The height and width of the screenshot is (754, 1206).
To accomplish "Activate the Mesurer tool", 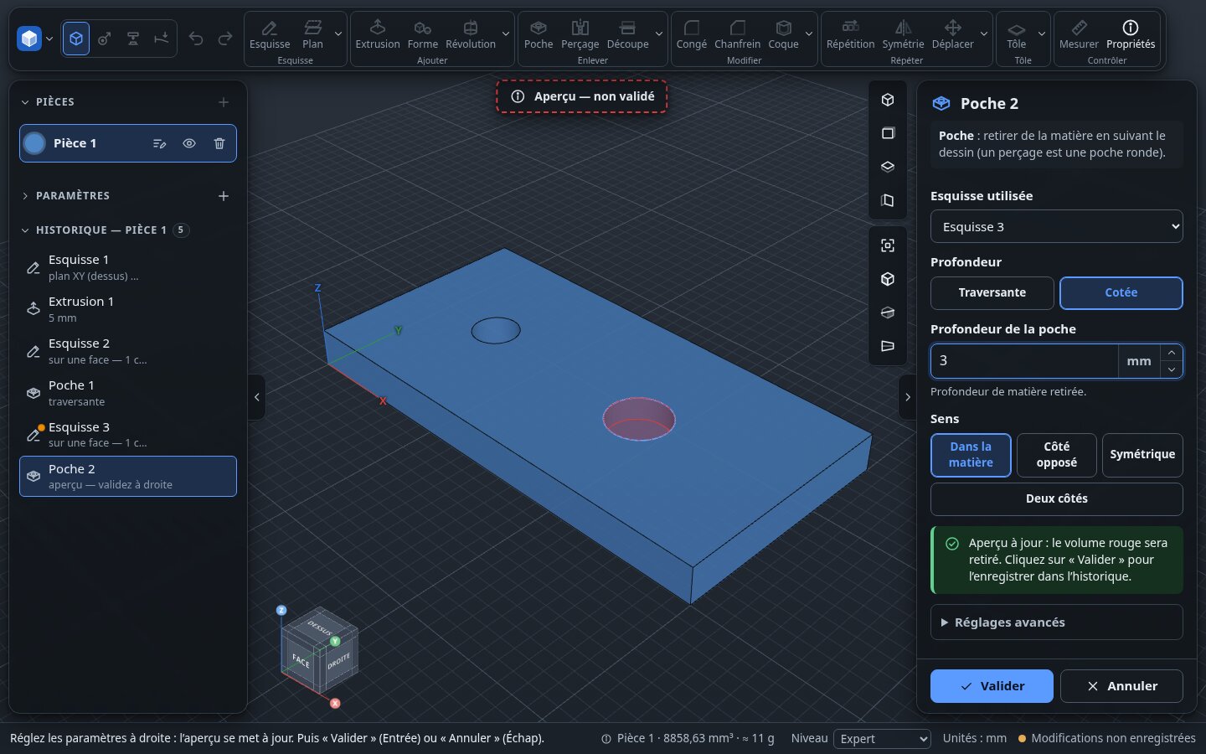I will click(x=1078, y=34).
